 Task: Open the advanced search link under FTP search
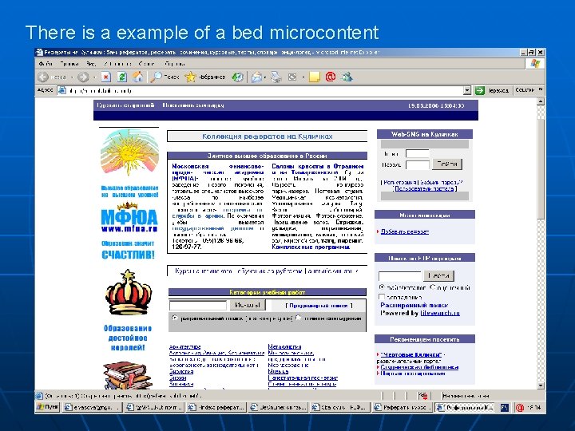pos(414,305)
